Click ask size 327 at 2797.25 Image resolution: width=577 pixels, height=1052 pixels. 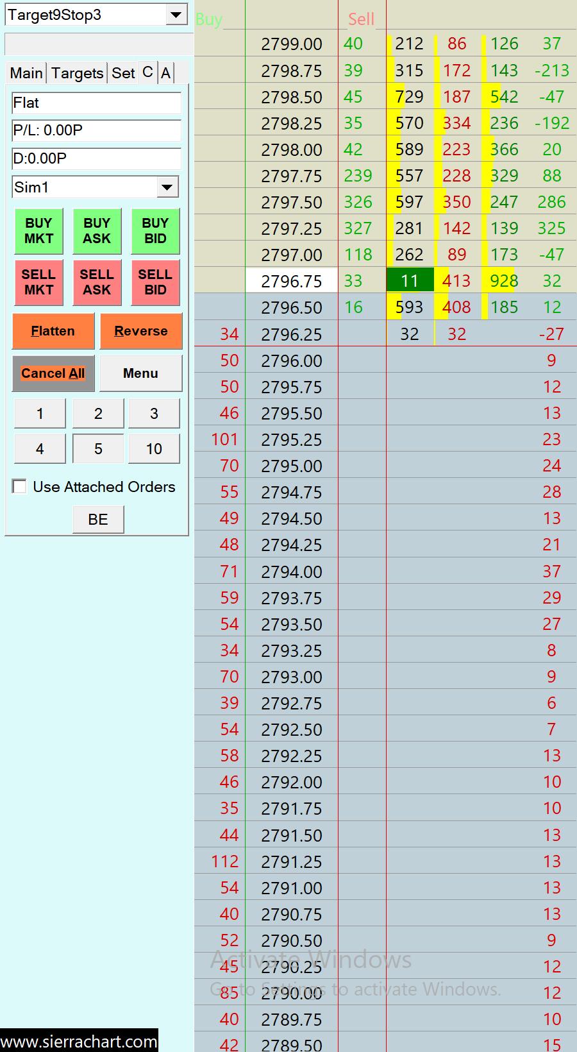coord(358,228)
